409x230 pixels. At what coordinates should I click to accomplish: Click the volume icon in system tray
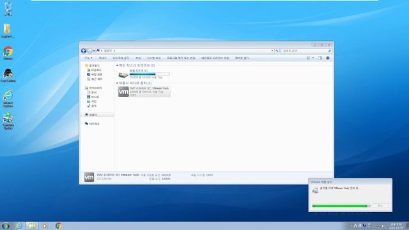[383, 226]
